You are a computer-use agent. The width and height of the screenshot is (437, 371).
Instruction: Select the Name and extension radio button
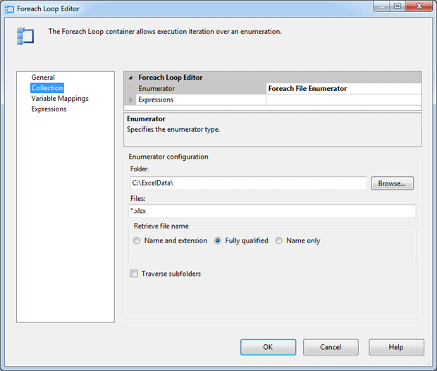[137, 241]
